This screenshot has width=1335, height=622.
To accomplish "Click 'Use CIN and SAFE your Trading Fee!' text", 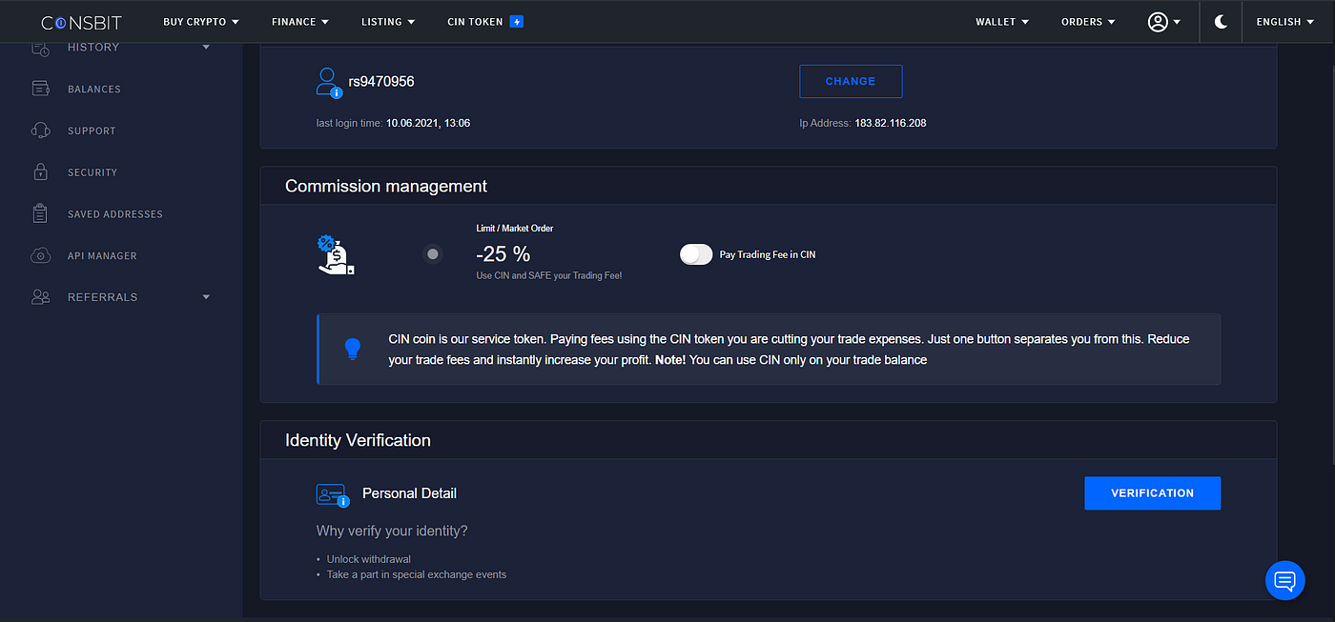I will 549,275.
